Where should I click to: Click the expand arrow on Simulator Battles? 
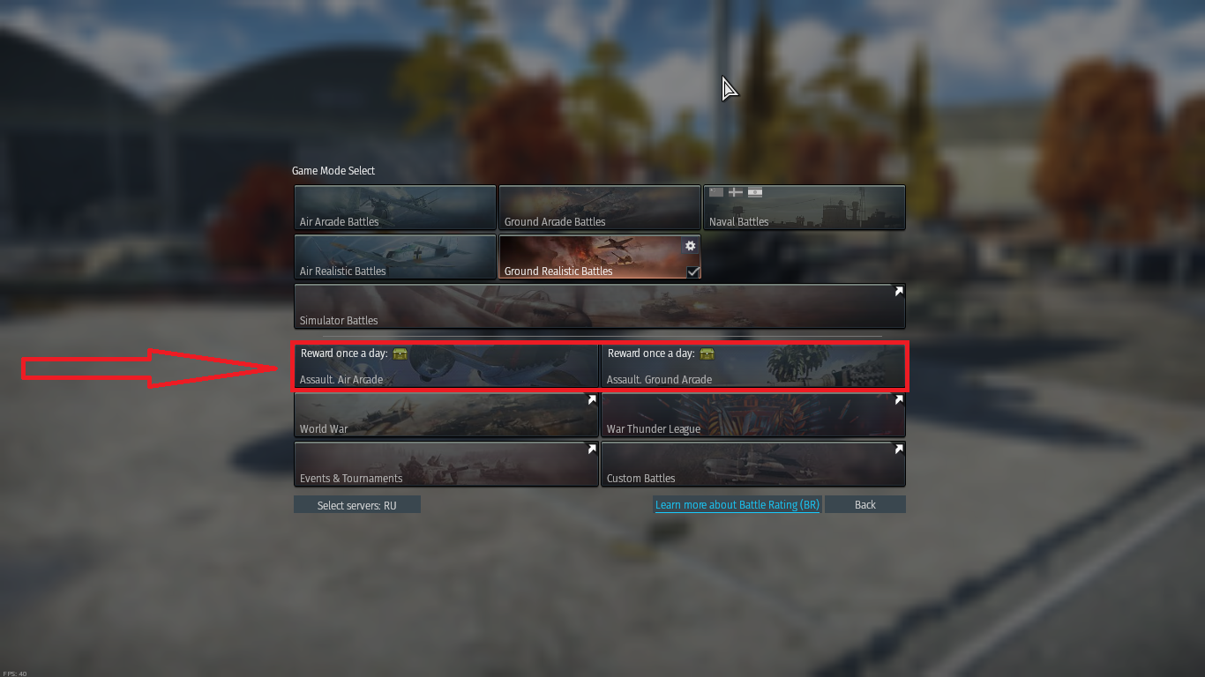tap(898, 291)
